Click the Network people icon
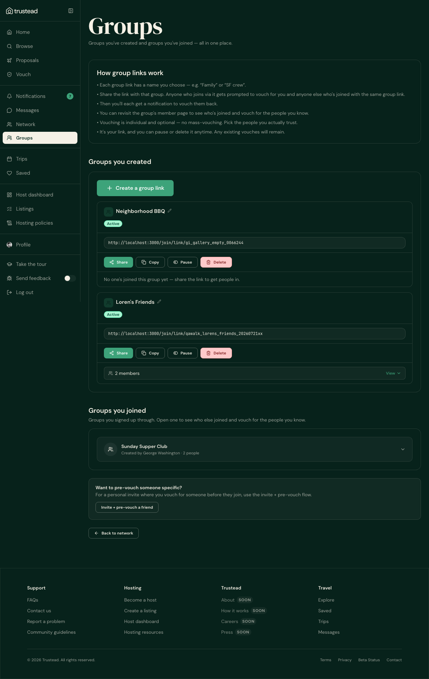 point(9,124)
